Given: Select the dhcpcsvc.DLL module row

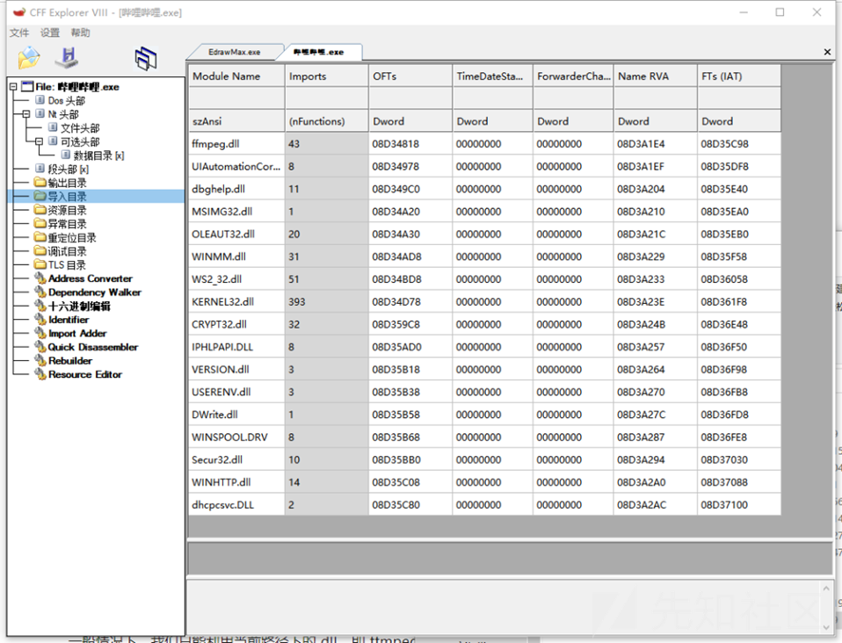Looking at the screenshot, I should click(x=484, y=504).
